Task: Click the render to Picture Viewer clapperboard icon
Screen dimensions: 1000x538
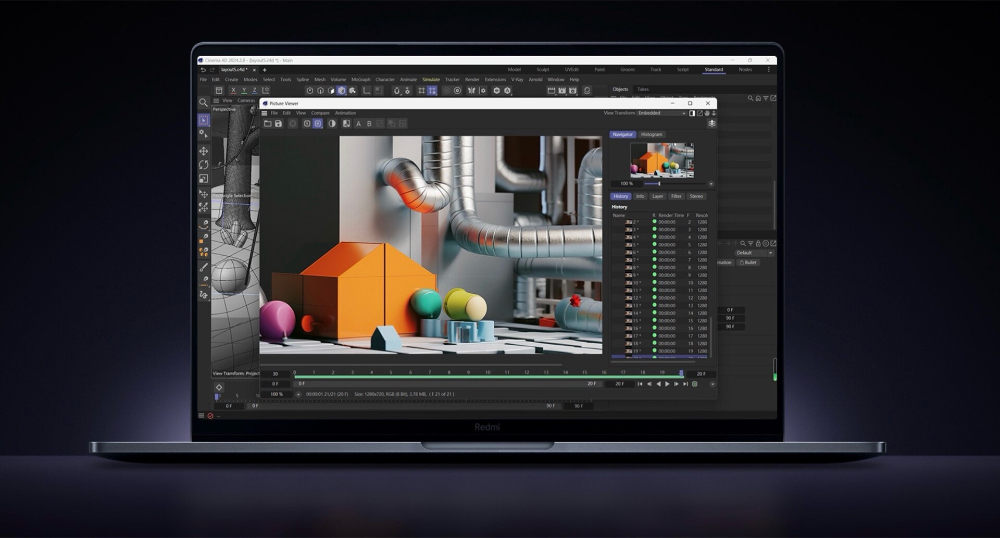Action: (x=562, y=91)
